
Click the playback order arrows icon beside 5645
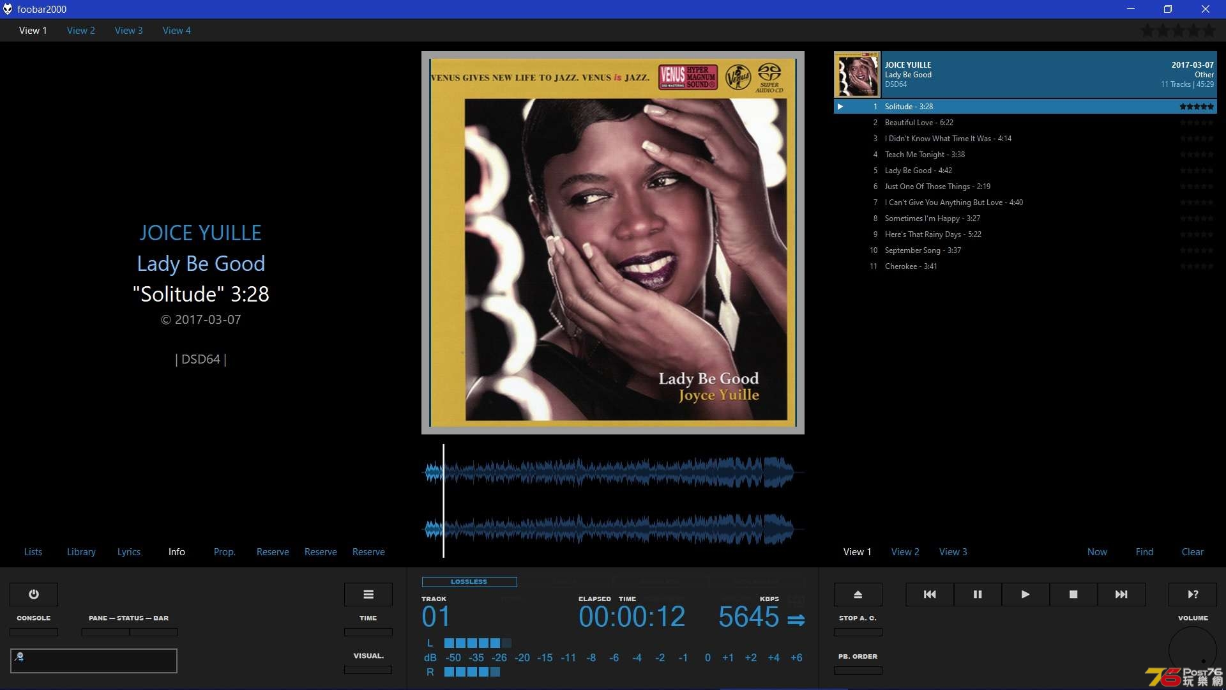click(x=796, y=620)
